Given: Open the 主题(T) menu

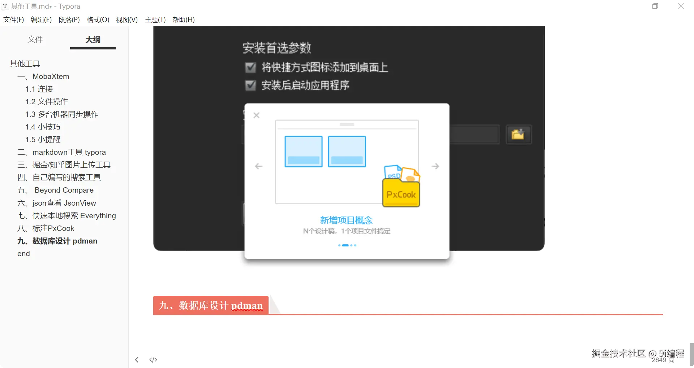Looking at the screenshot, I should pyautogui.click(x=155, y=19).
